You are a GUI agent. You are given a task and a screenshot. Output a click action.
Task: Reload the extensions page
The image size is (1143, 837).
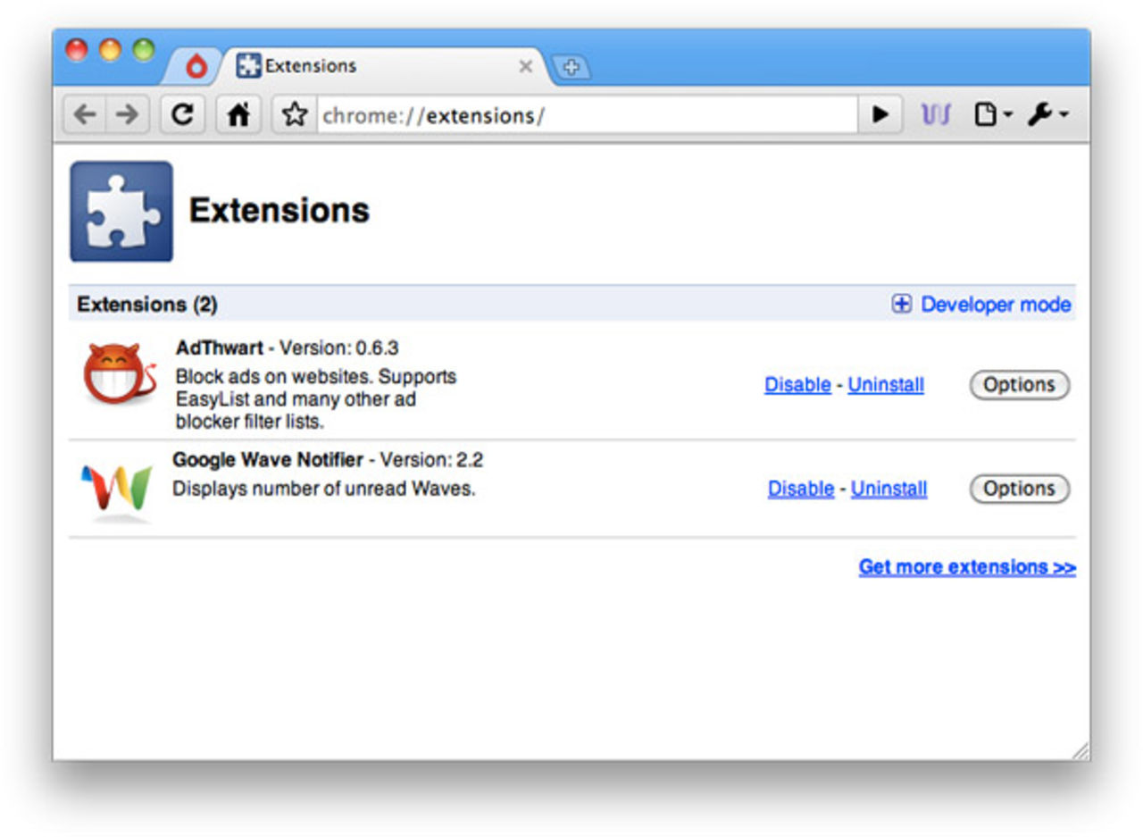tap(181, 114)
